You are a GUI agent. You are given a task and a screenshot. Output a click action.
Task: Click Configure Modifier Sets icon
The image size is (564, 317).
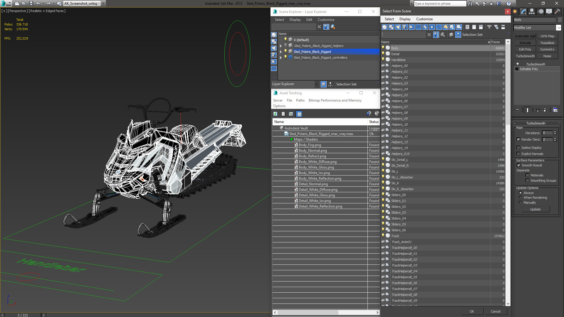[555, 110]
